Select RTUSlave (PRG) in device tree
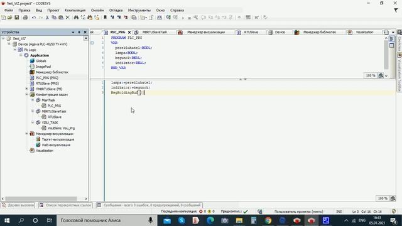 point(47,83)
